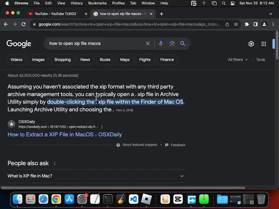Screen dimensions: 279x209
Task: Open options beside People also ask
Action: pos(54,163)
